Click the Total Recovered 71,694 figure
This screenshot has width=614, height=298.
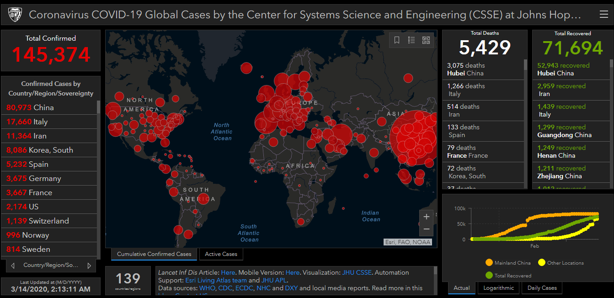point(573,48)
